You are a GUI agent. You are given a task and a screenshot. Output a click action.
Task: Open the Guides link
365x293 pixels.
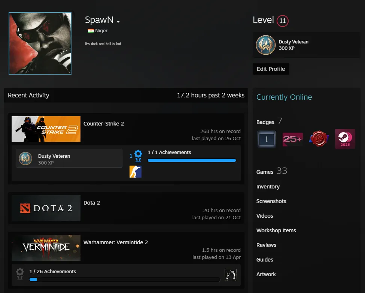(265, 260)
